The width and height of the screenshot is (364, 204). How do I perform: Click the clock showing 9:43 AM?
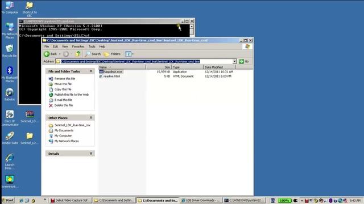(355, 201)
